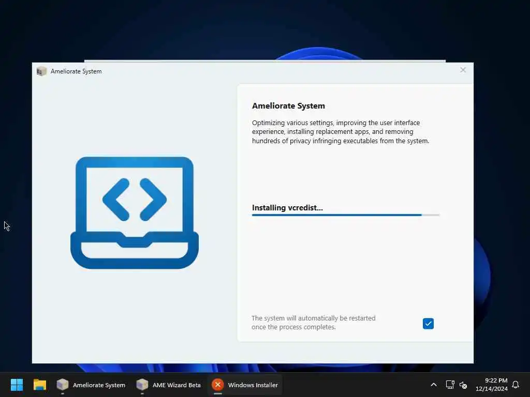Screen dimensions: 530x397
Task: Expand the hidden system tray icons
Action: click(434, 385)
